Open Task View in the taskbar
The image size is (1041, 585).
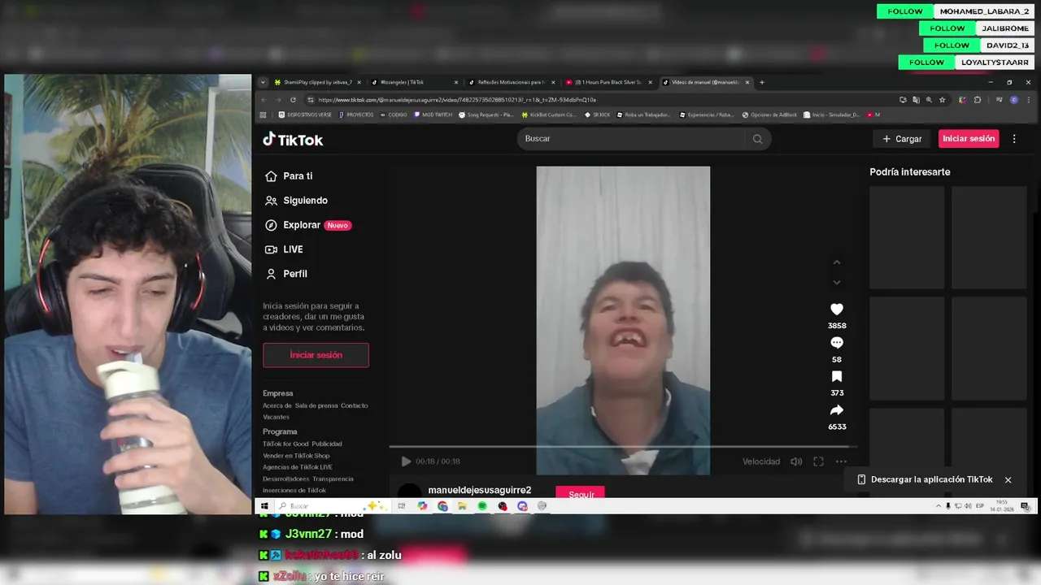pos(401,506)
